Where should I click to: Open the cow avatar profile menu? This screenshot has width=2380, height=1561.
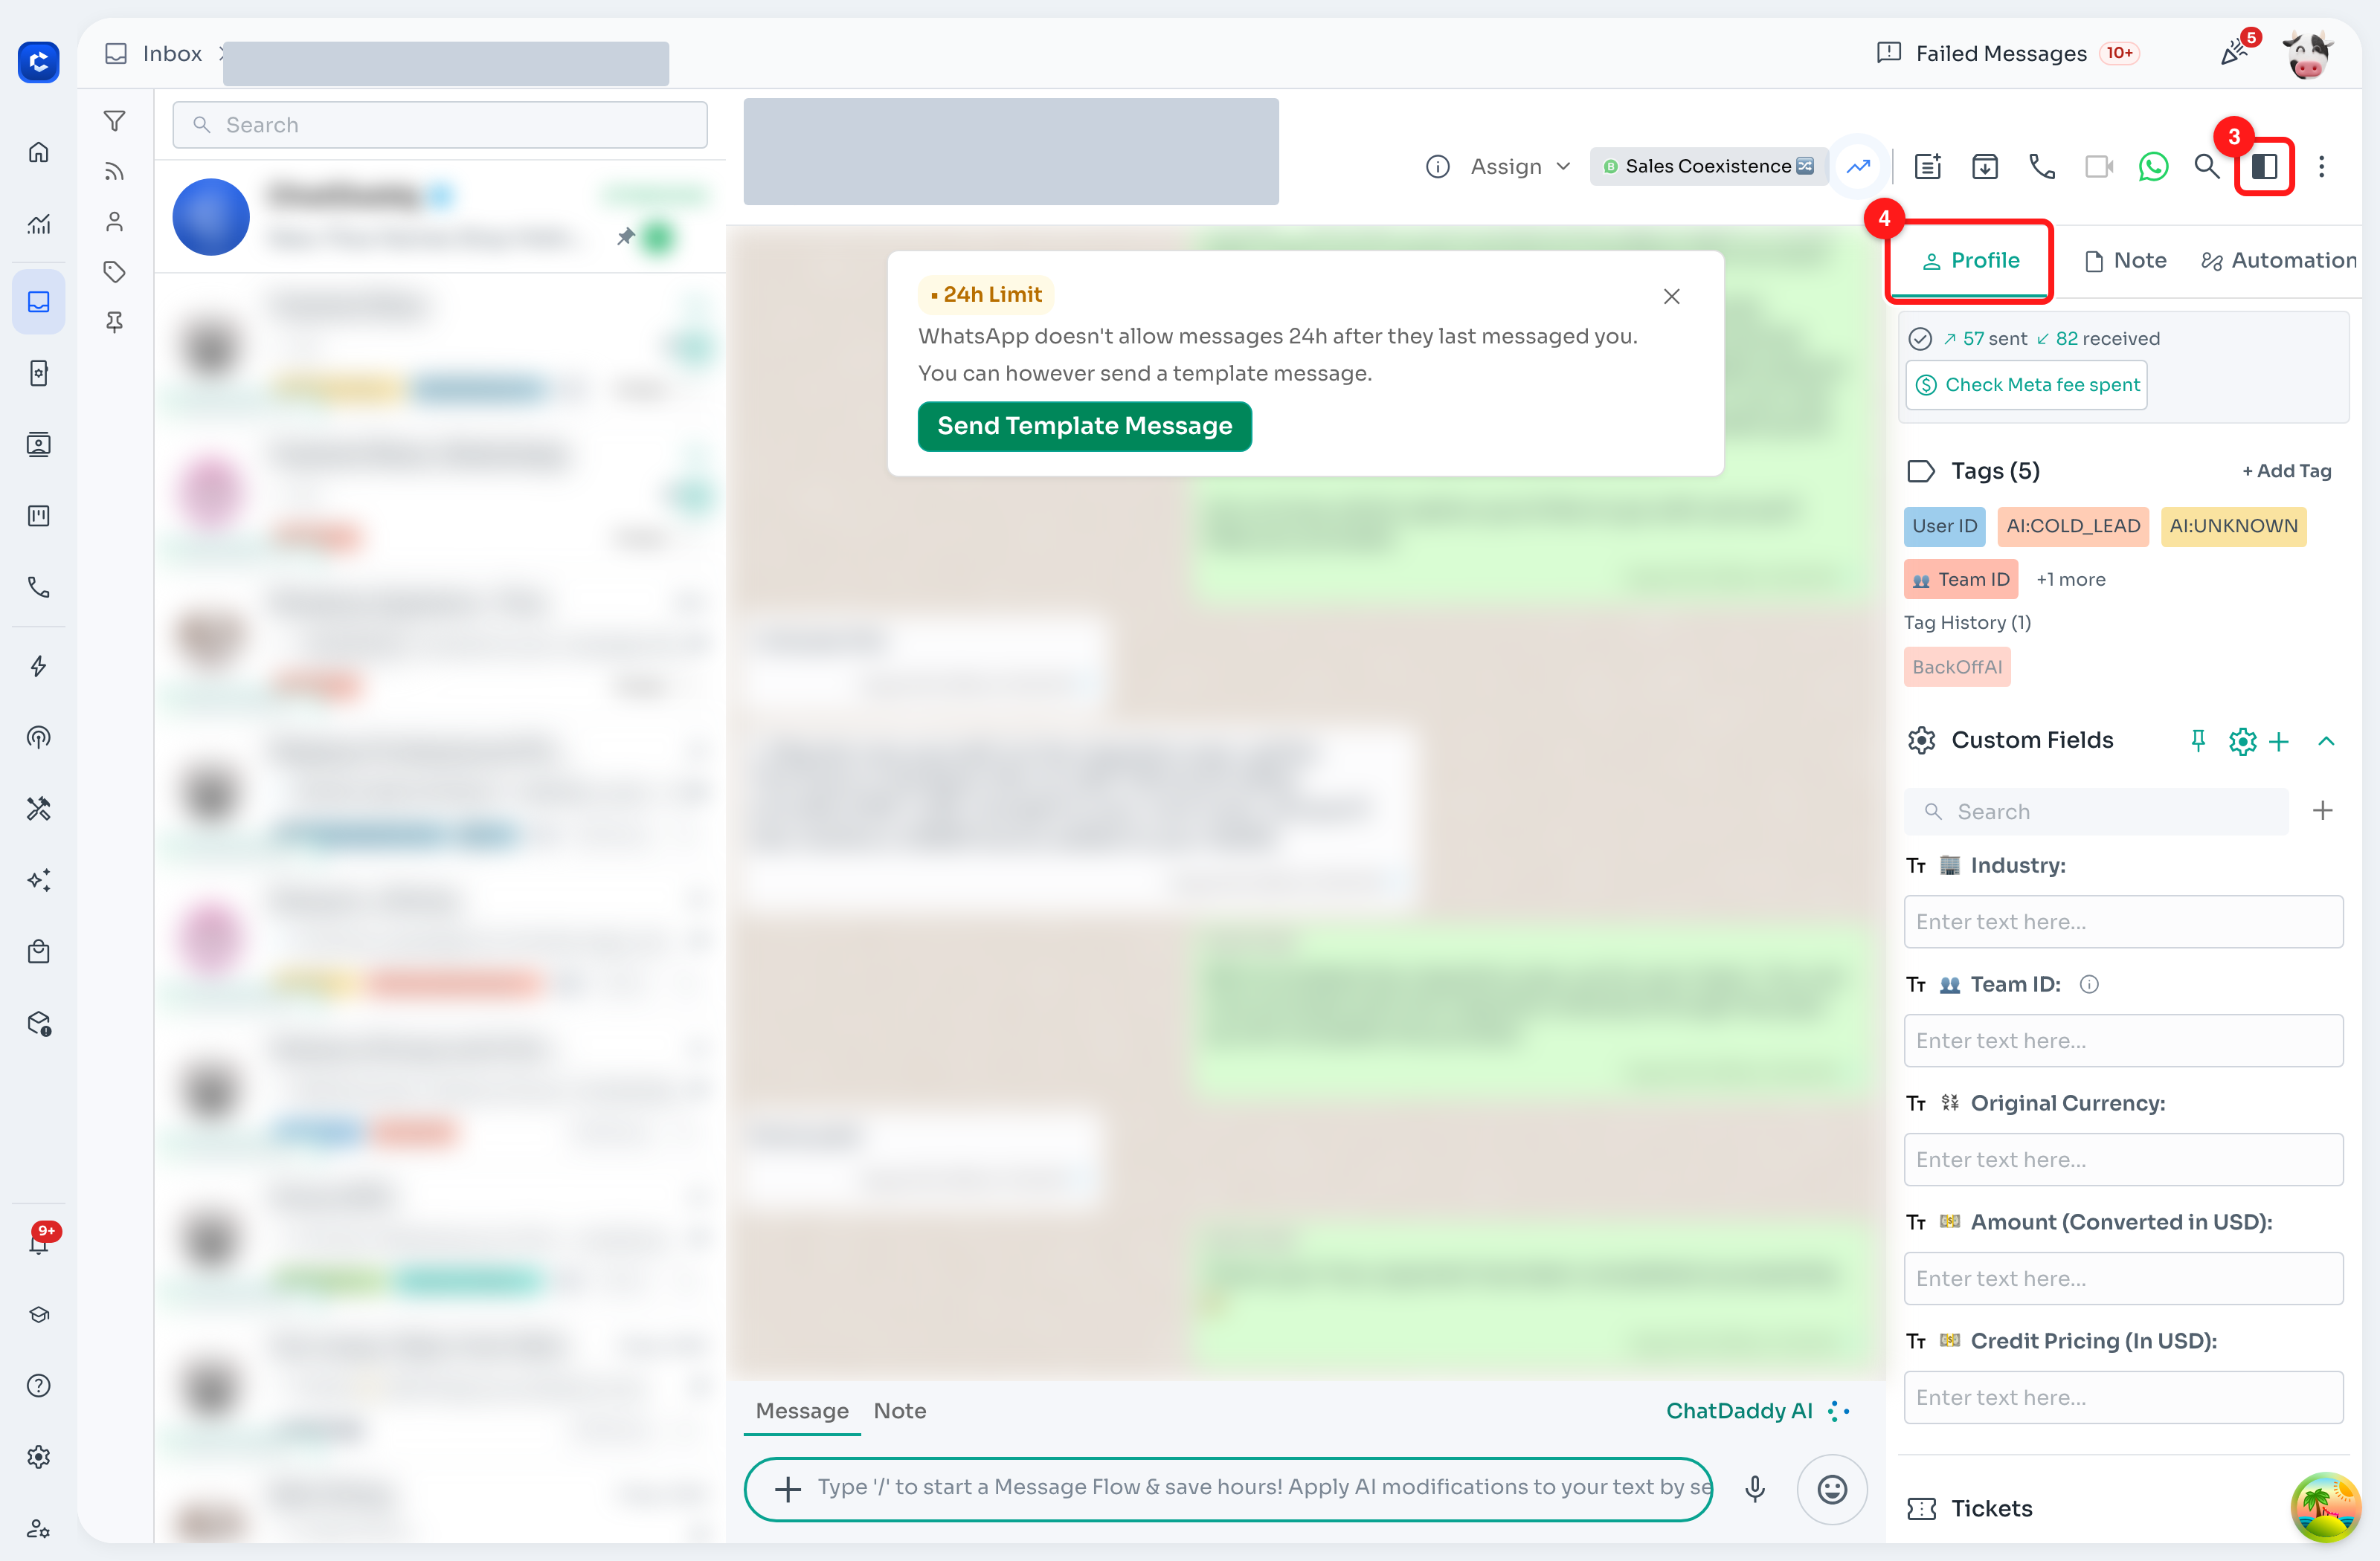point(2306,54)
